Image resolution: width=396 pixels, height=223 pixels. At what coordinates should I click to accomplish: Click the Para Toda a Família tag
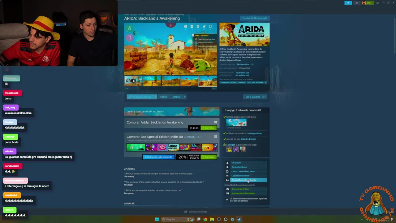coord(255,82)
